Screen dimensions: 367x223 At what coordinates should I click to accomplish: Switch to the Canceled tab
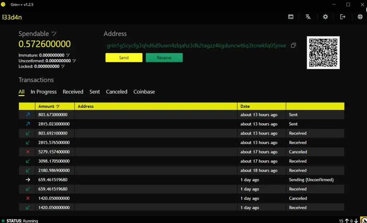pos(116,92)
